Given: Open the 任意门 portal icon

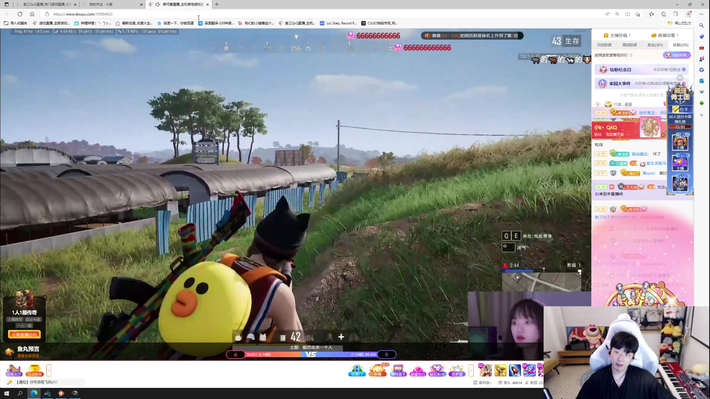Looking at the screenshot, I should (x=357, y=370).
